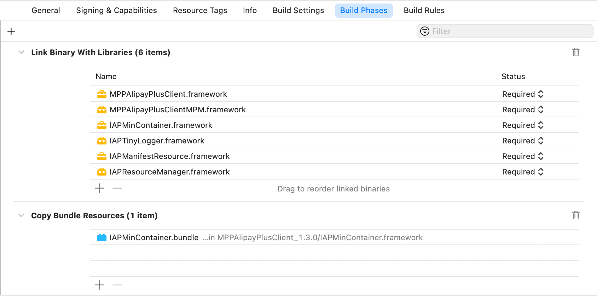
Task: Click the IAPMinContainer.bundle blue brick icon
Action: point(102,237)
